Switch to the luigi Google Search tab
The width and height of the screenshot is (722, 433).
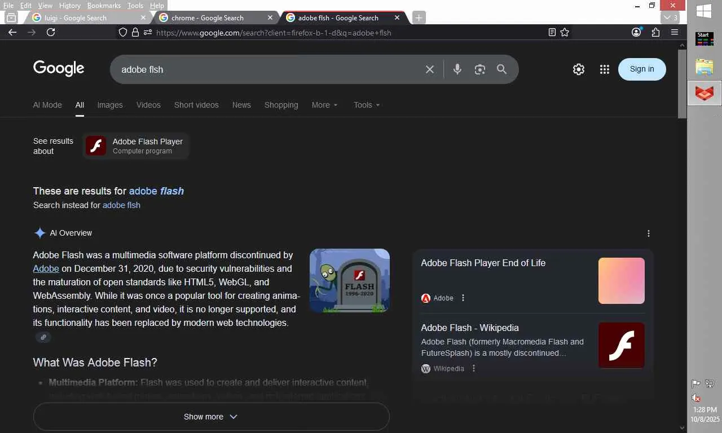pos(87,17)
